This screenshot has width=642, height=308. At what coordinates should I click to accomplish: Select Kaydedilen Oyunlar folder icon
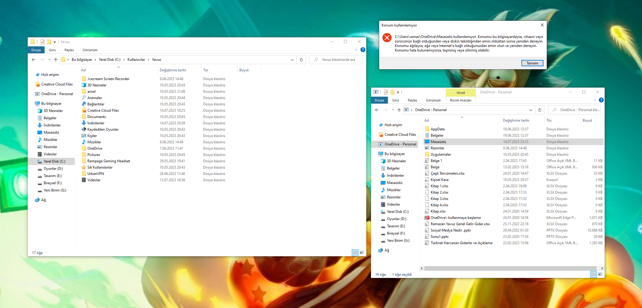pos(84,129)
